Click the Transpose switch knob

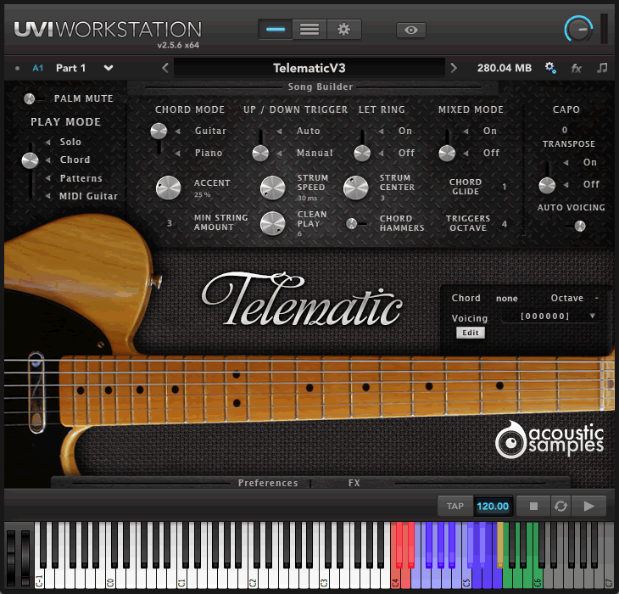pyautogui.click(x=547, y=185)
